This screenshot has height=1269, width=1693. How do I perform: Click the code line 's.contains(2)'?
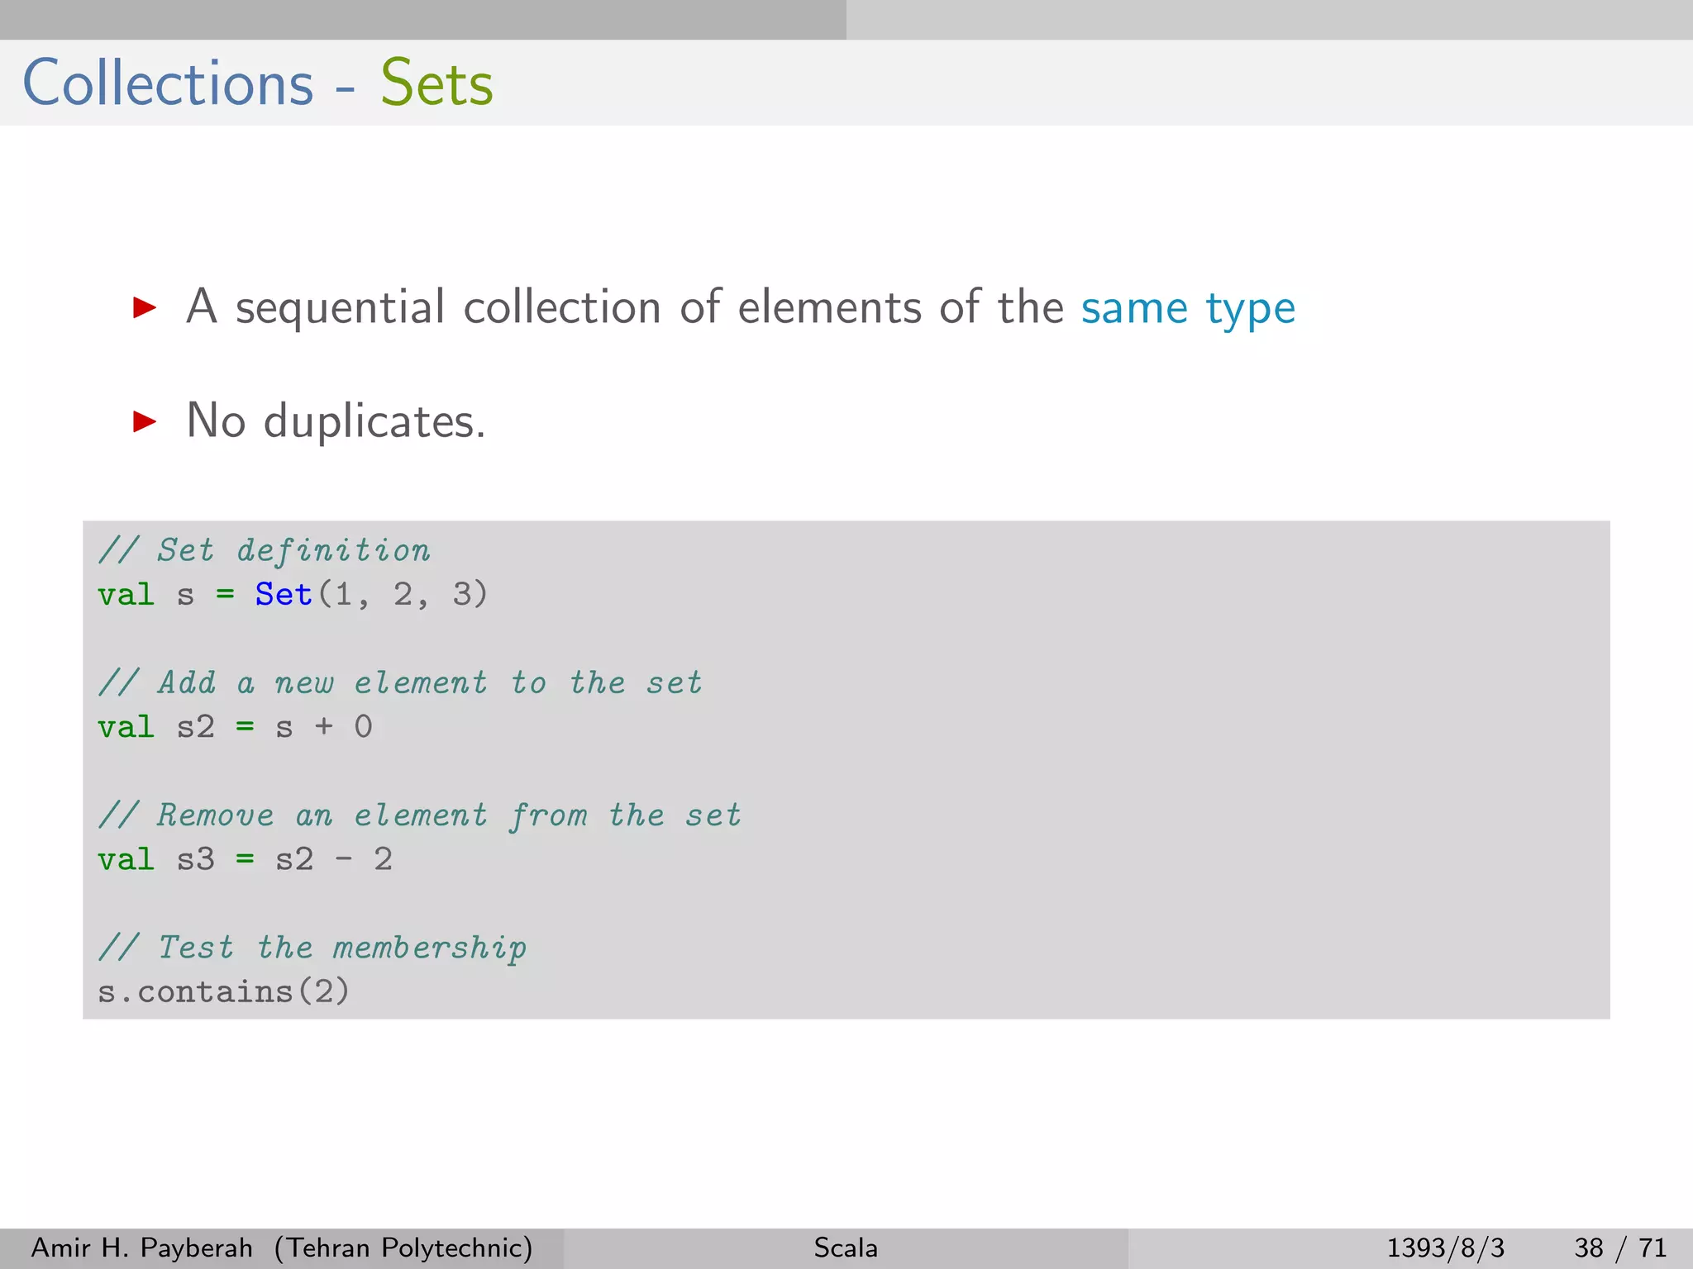pyautogui.click(x=224, y=991)
